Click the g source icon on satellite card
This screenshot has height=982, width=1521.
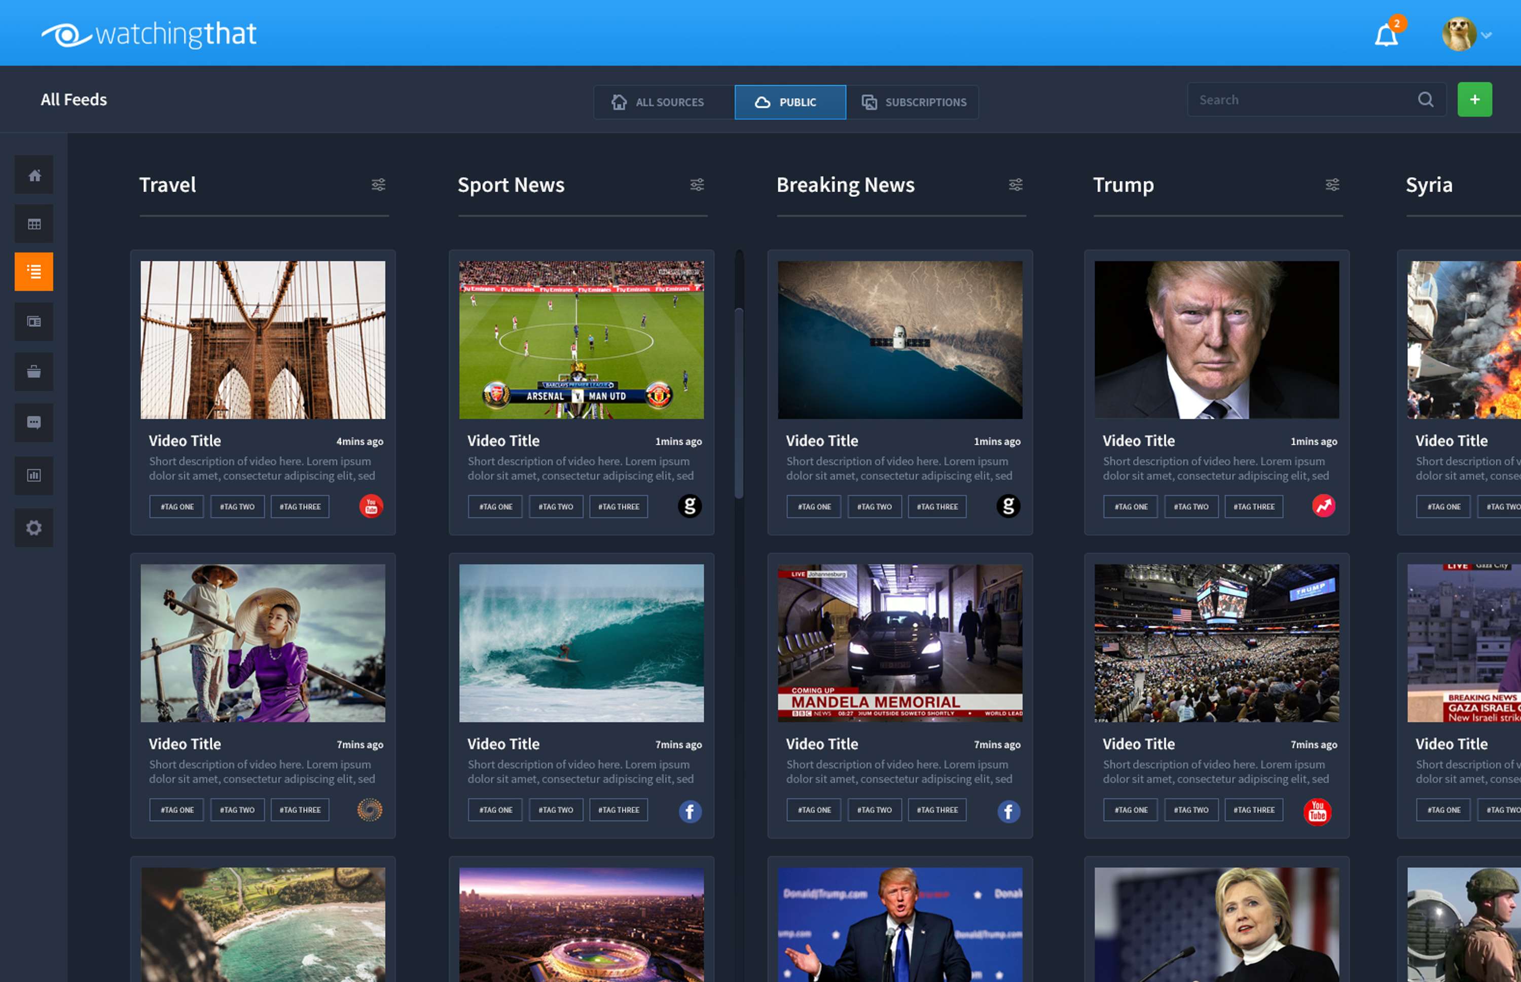click(x=1008, y=506)
